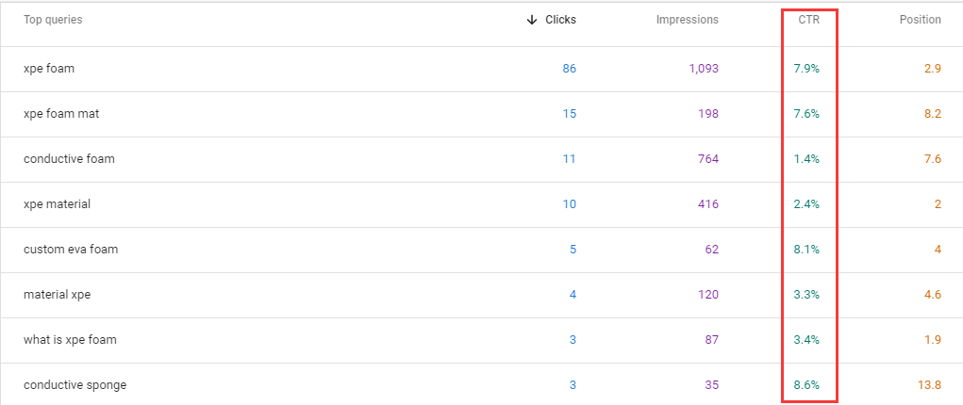Select the 'conductive sponge' query row

click(481, 384)
